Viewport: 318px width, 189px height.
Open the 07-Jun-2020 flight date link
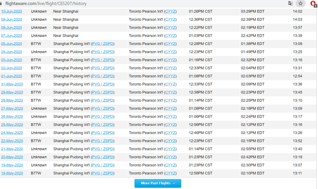(12, 35)
